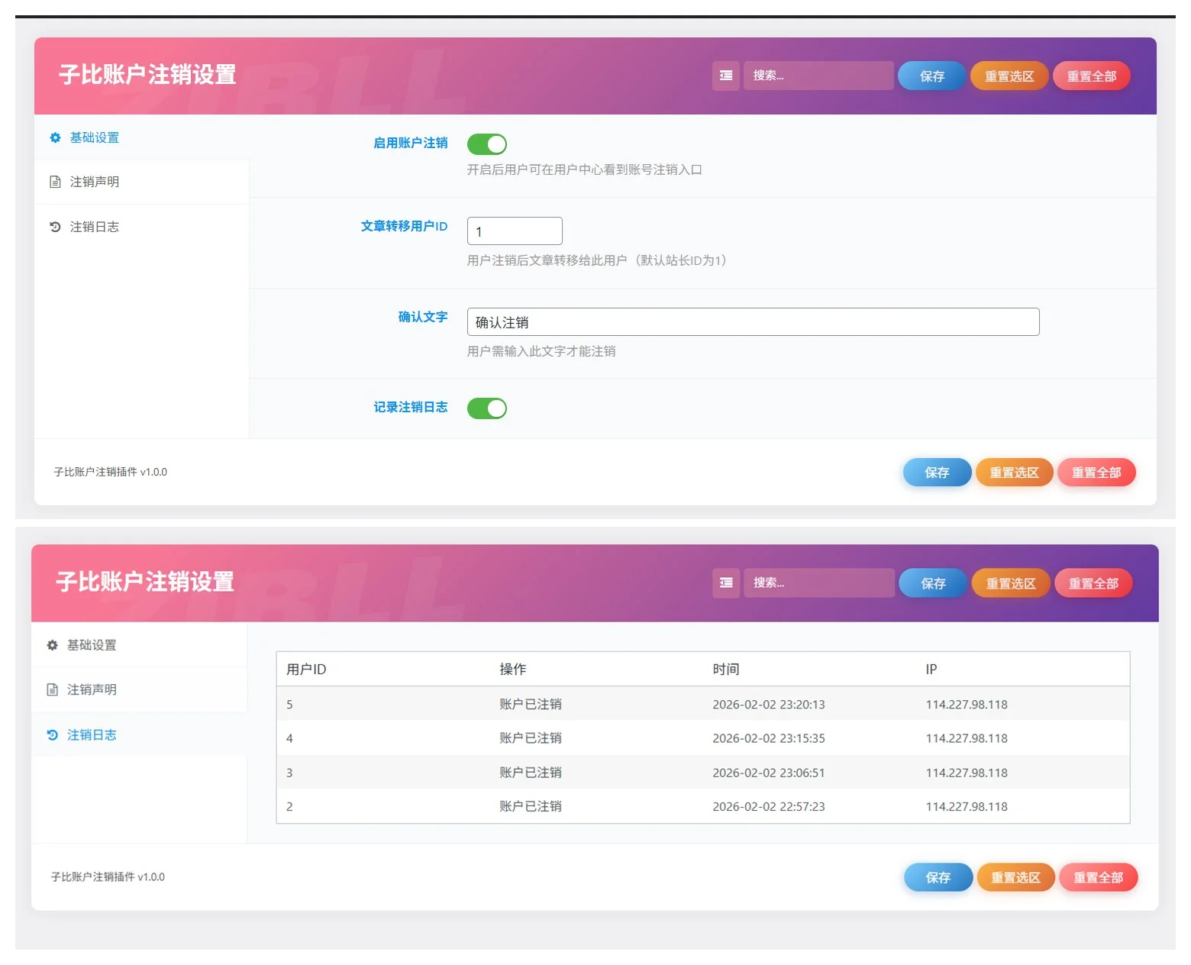Click the history icon beside 注销日志 in the upper panel

pos(55,227)
